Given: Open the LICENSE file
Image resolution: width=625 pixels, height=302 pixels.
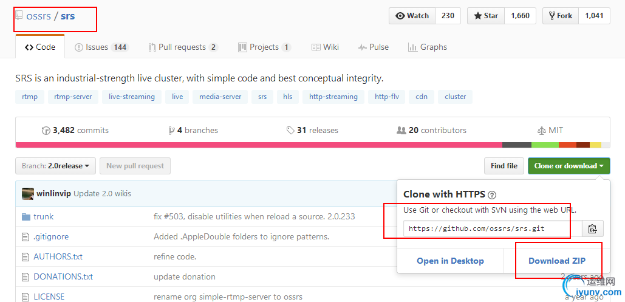Looking at the screenshot, I should (49, 297).
